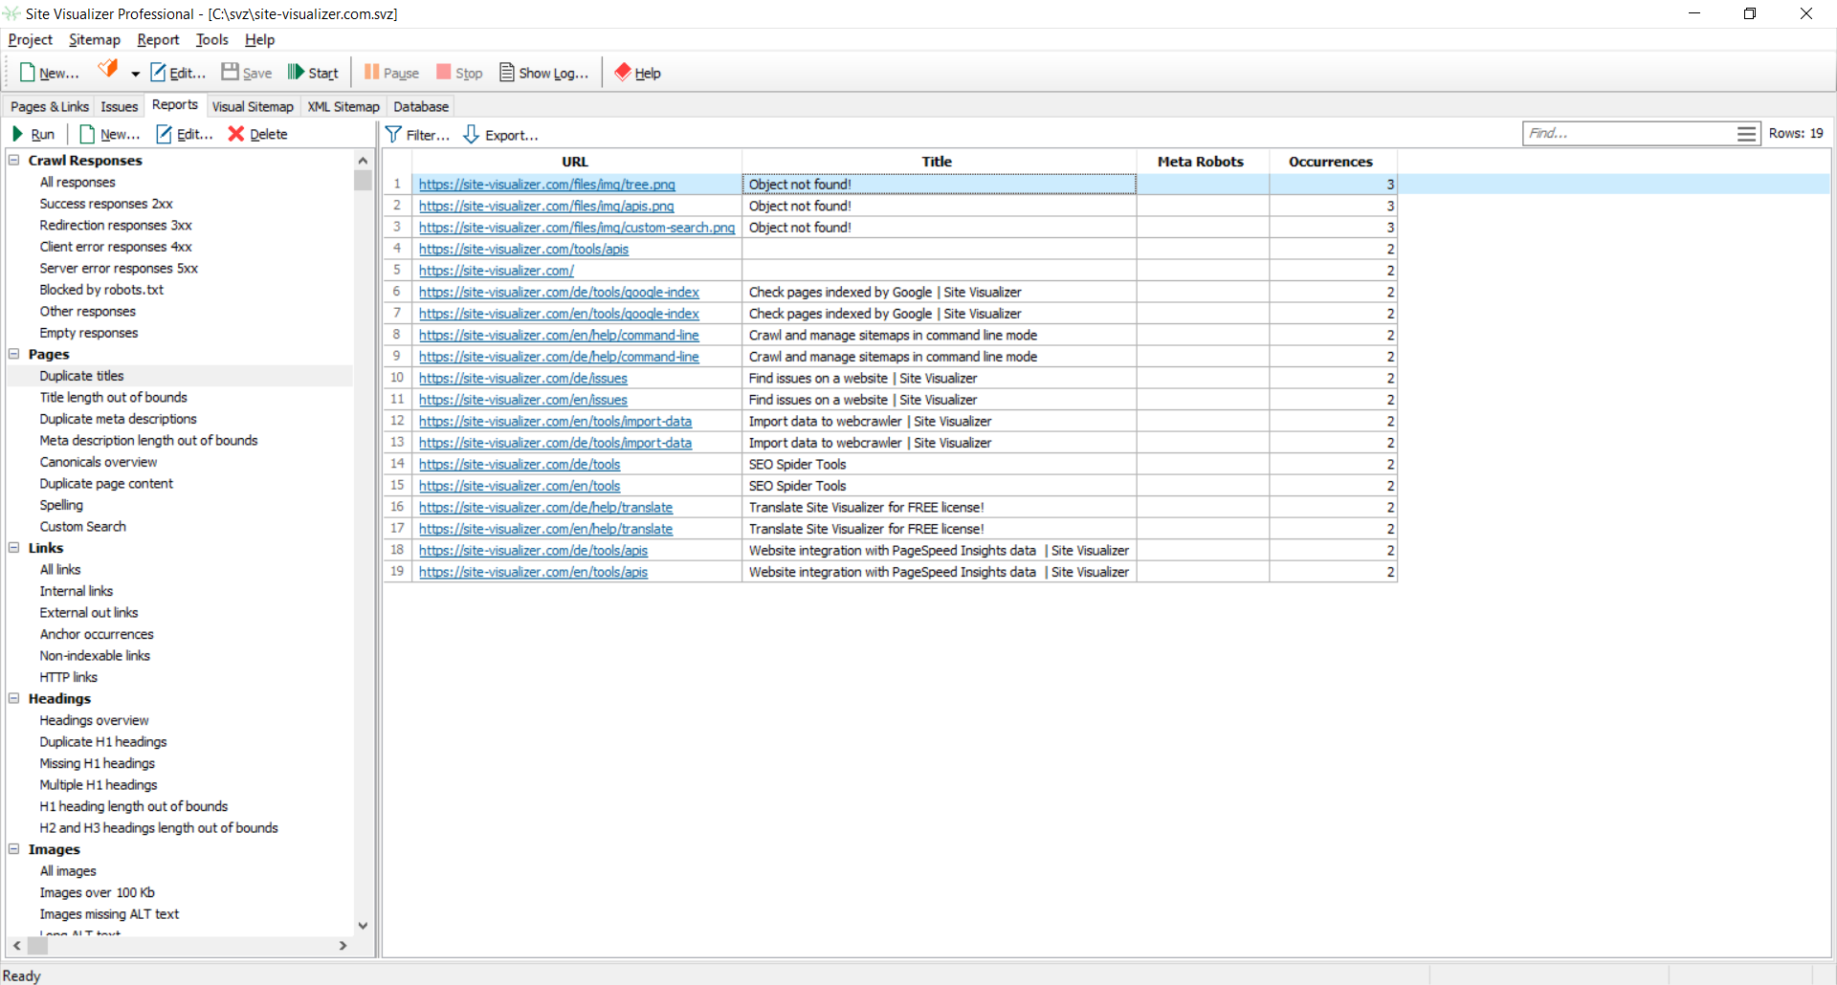
Task: Select the Duplicate page content report
Action: pyautogui.click(x=106, y=484)
